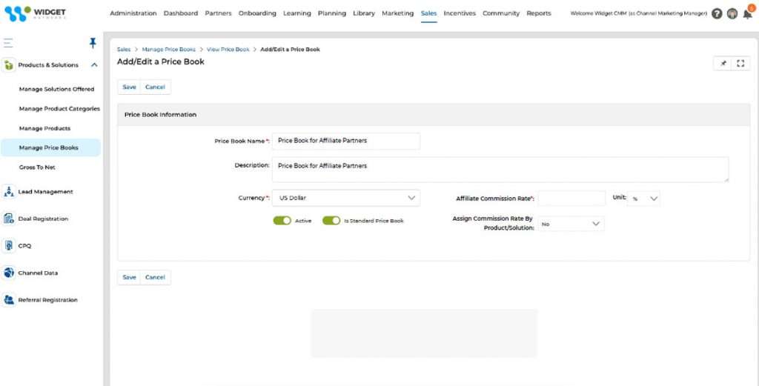Open Manage Solutions Offered in sidebar

point(56,89)
